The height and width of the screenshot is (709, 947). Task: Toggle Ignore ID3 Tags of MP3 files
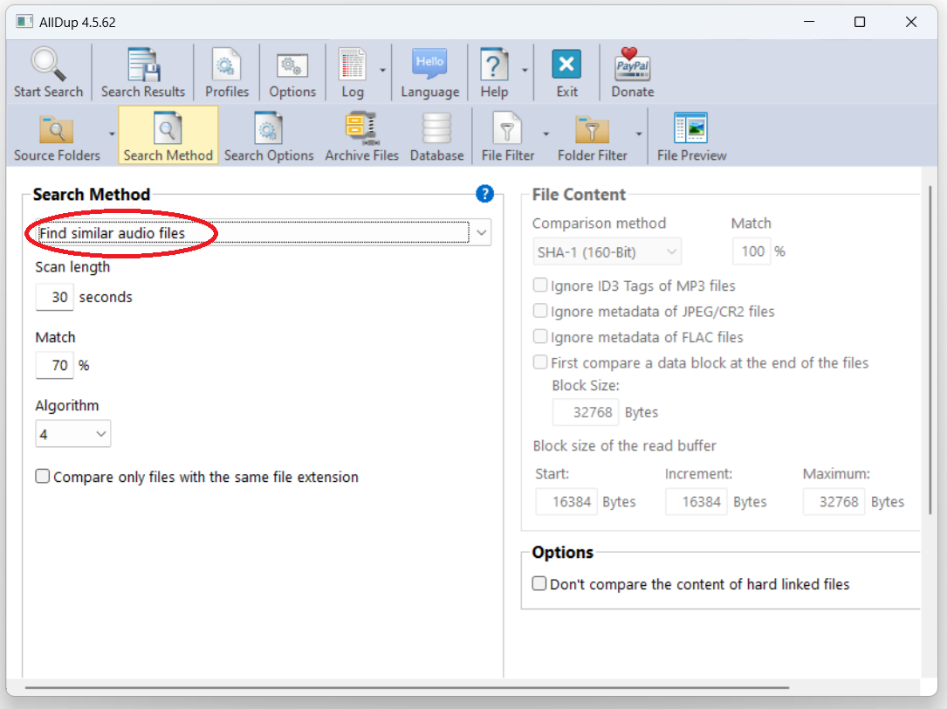point(540,285)
